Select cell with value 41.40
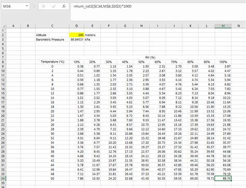246x188 pixels. point(141,179)
